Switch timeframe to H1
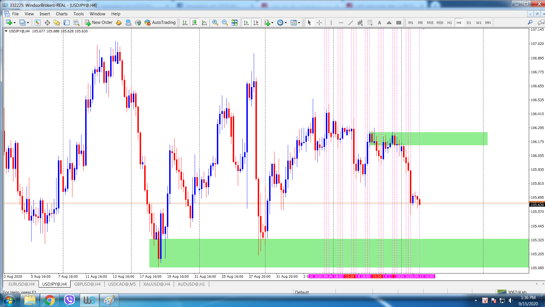Viewport: 545px width, 307px height. (449, 23)
